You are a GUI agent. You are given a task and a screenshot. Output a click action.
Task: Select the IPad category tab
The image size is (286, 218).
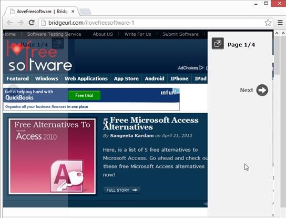pyautogui.click(x=200, y=78)
